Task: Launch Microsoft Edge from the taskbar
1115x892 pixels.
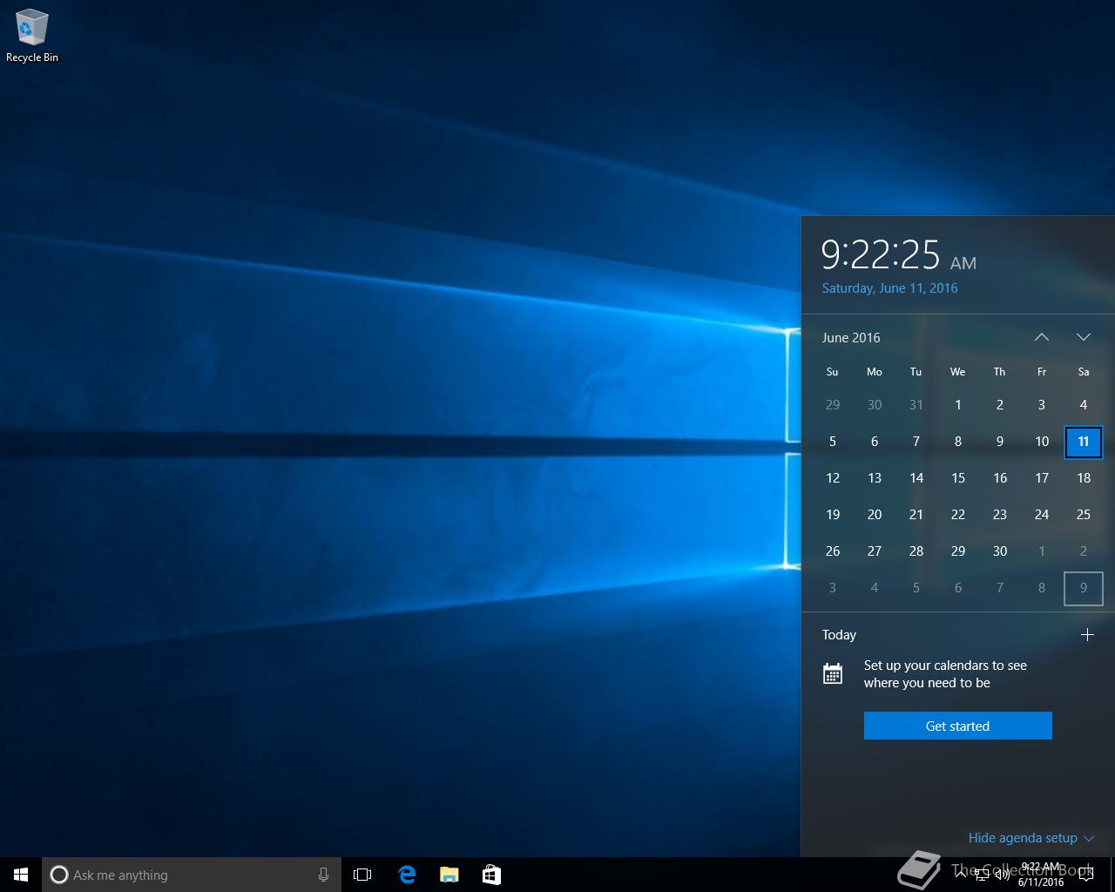Action: pos(407,875)
